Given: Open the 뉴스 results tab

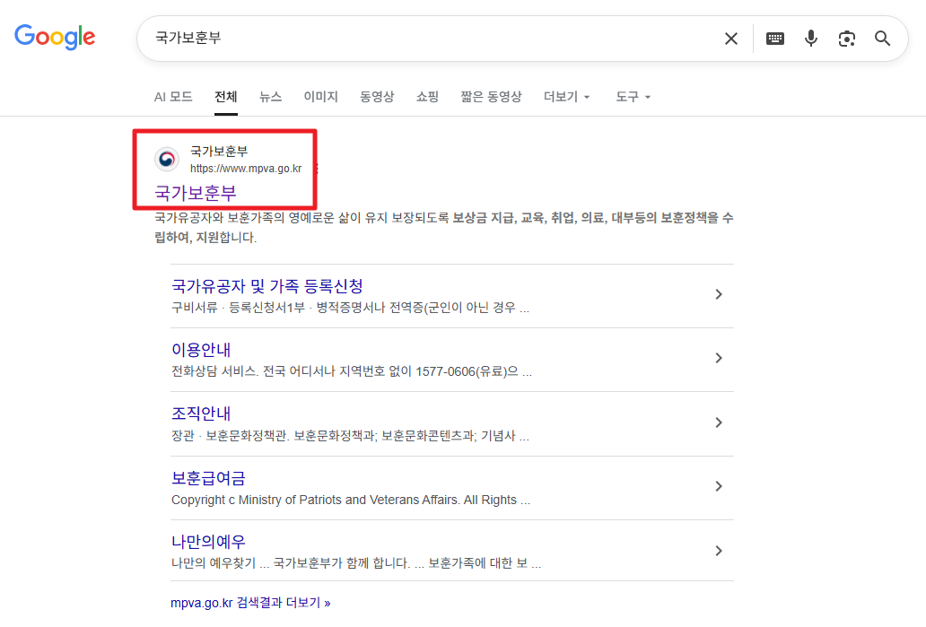Looking at the screenshot, I should pos(270,96).
